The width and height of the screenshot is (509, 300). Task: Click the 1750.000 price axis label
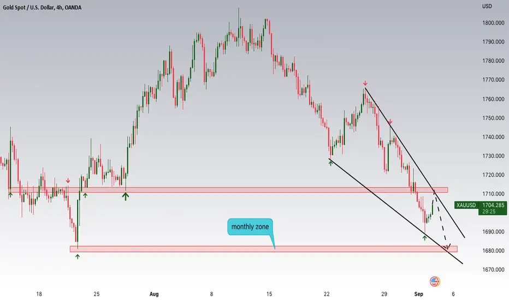[493, 118]
